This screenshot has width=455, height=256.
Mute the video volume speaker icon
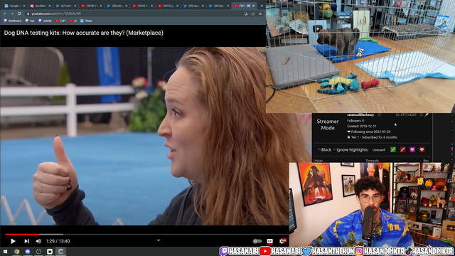point(38,241)
